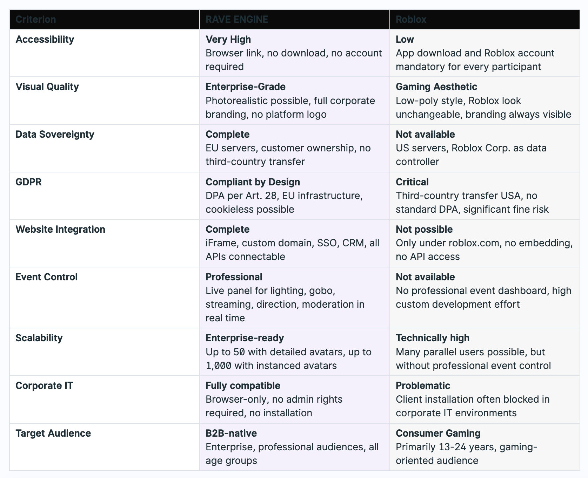588x478 pixels.
Task: Select the Website Integration row label
Action: point(60,229)
